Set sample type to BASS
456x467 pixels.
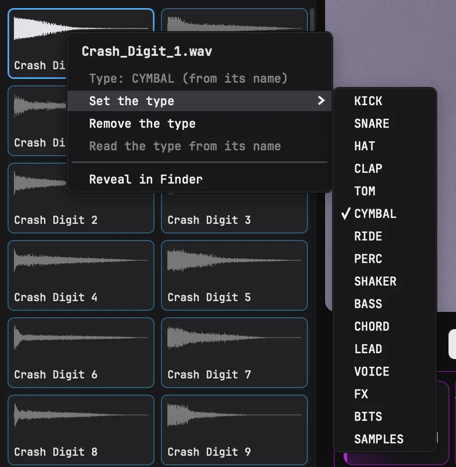[x=385, y=304]
